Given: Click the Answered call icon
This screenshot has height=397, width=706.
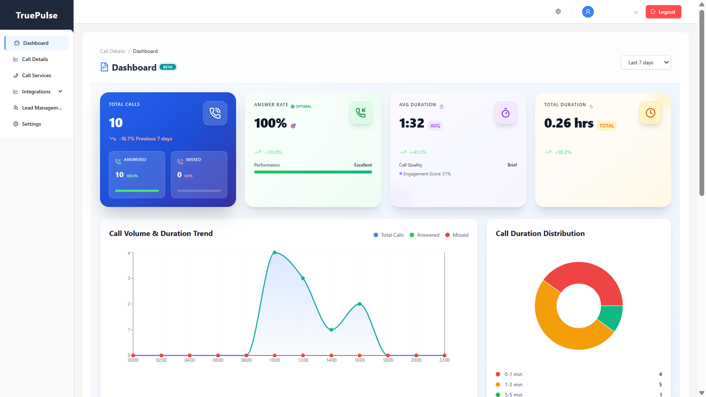Looking at the screenshot, I should tap(118, 161).
